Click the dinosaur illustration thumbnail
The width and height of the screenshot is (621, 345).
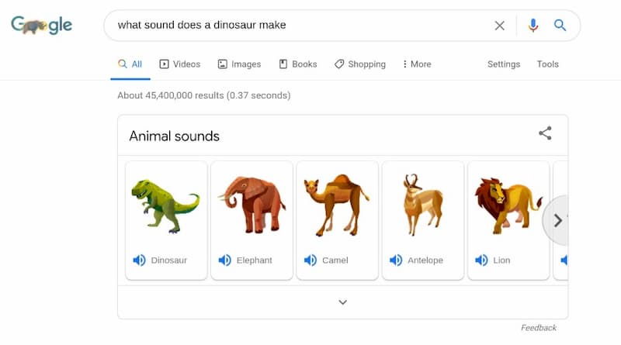[165, 205]
